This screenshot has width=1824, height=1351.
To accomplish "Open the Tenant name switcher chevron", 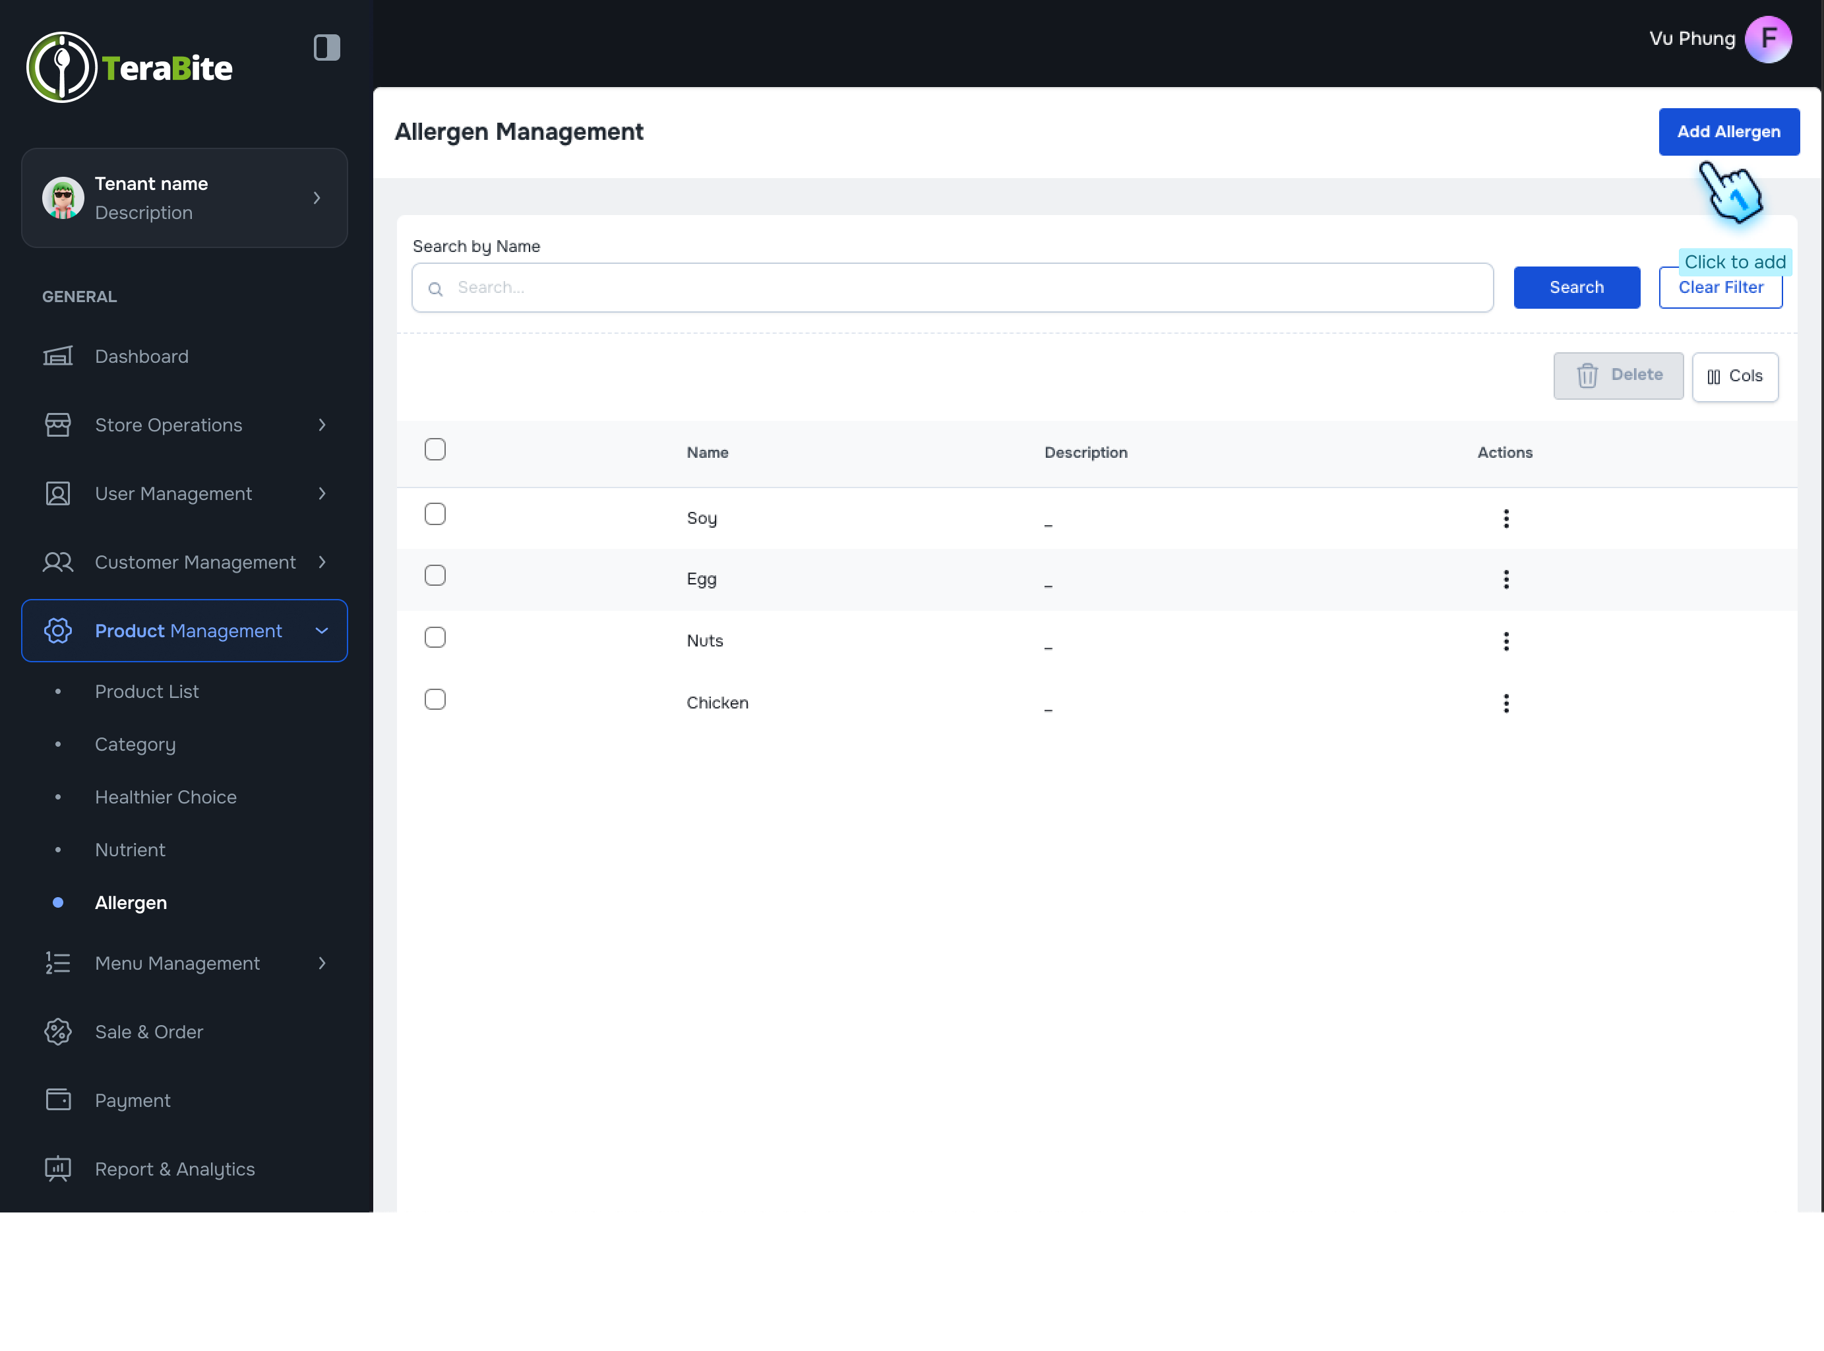I will coord(317,198).
